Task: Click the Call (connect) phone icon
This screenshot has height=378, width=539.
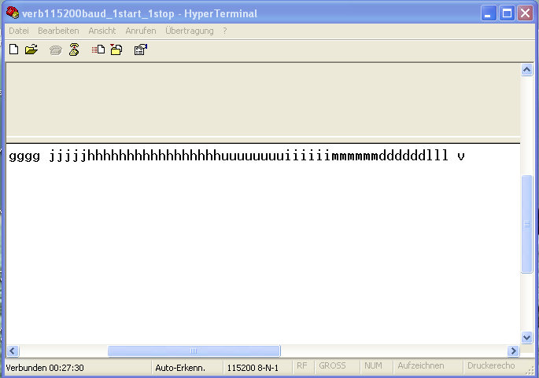Action: (x=56, y=50)
